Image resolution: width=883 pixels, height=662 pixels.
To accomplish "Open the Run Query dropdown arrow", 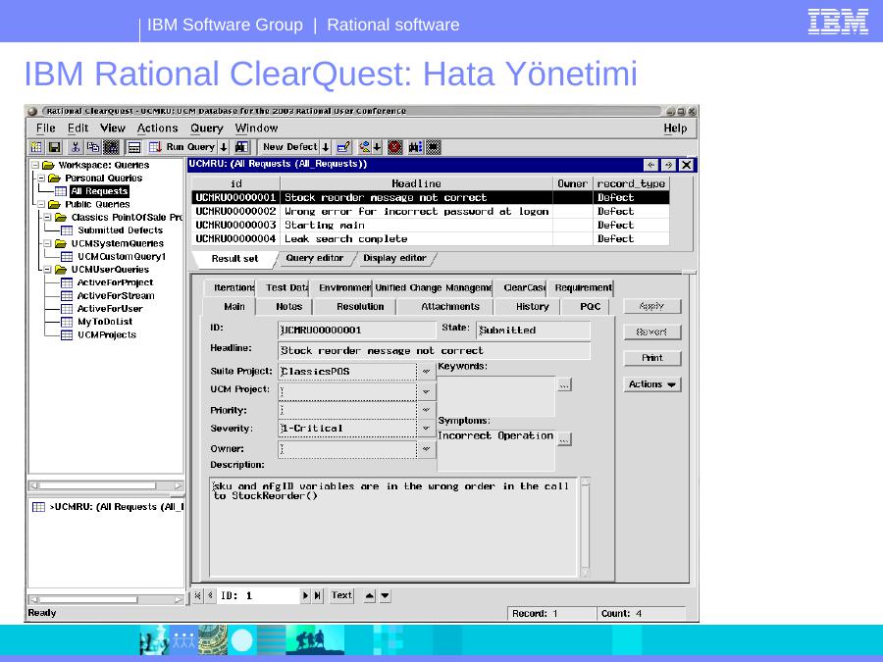I will tap(224, 147).
